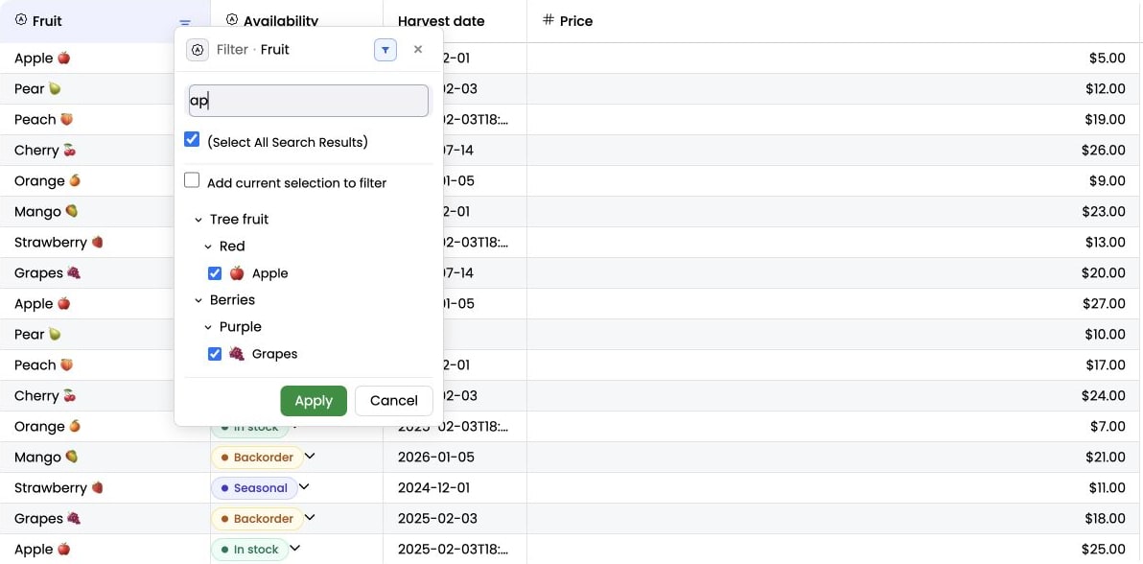Click the Peach cell in $19.00 row

point(105,119)
